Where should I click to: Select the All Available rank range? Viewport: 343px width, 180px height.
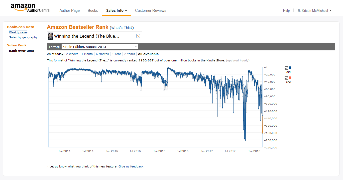pyautogui.click(x=148, y=54)
